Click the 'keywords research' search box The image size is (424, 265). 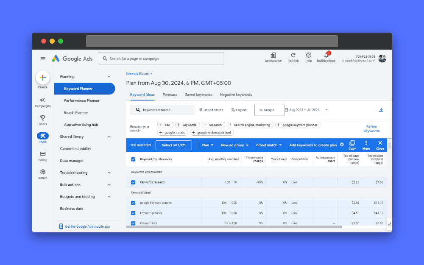(x=162, y=110)
